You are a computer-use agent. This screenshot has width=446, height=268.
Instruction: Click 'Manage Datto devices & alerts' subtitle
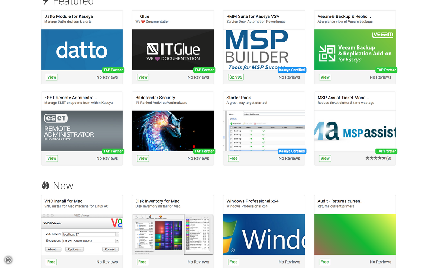pyautogui.click(x=68, y=22)
